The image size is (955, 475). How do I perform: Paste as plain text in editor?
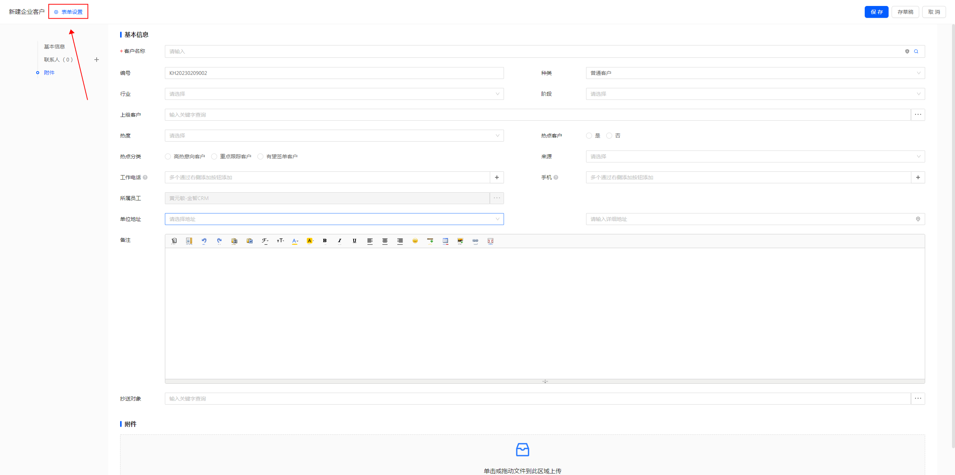pyautogui.click(x=234, y=241)
